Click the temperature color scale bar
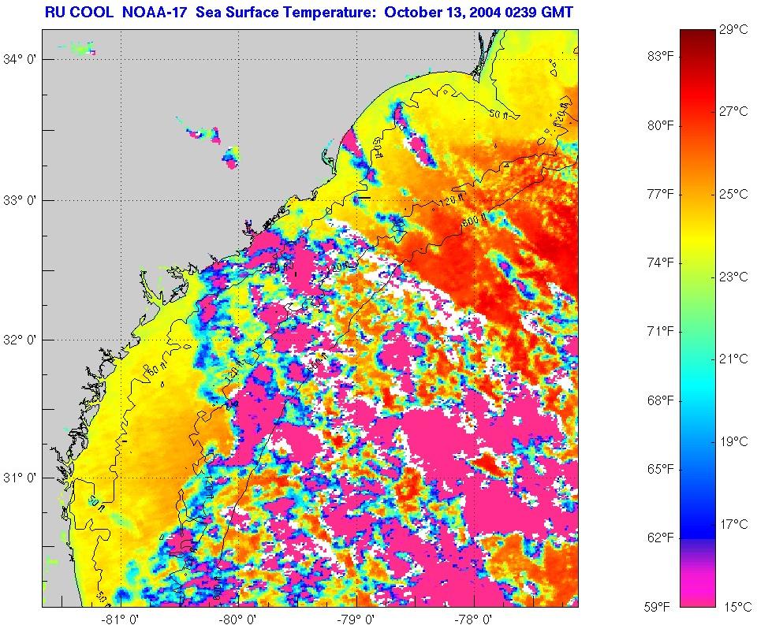Screen dimensions: 757x625 (x=697, y=318)
